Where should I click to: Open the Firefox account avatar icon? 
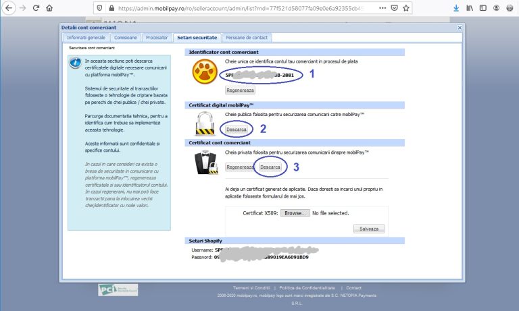[x=496, y=8]
